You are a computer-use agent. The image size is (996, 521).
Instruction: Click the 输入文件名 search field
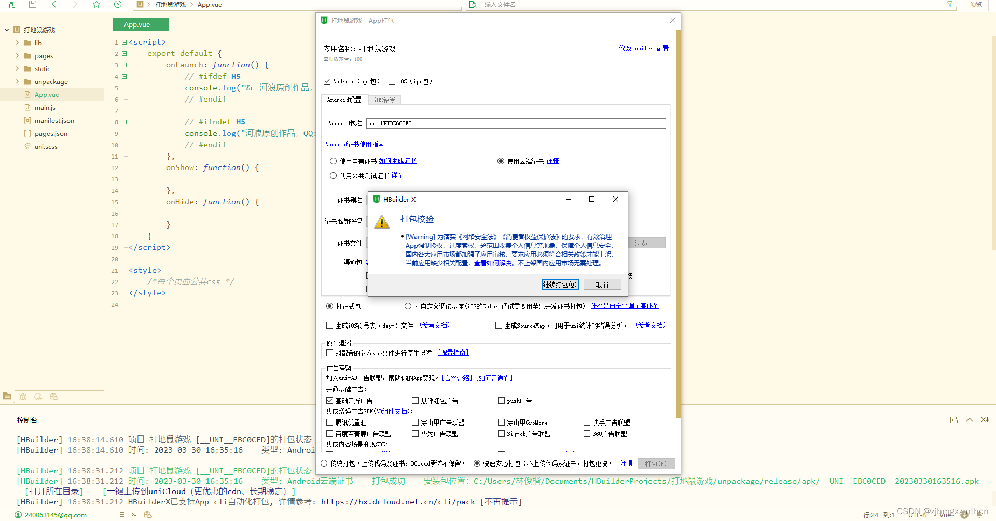[x=711, y=4]
